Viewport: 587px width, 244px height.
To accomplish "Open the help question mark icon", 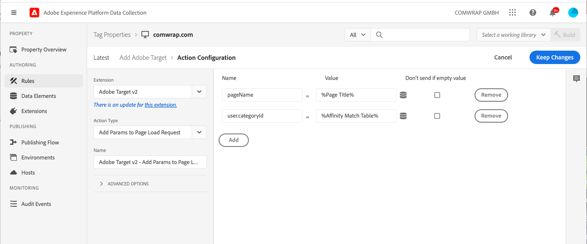I will [x=533, y=13].
